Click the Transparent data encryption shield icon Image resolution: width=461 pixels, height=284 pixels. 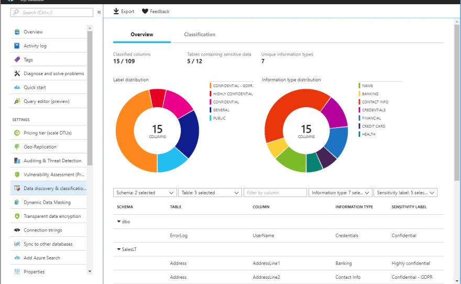pos(17,216)
